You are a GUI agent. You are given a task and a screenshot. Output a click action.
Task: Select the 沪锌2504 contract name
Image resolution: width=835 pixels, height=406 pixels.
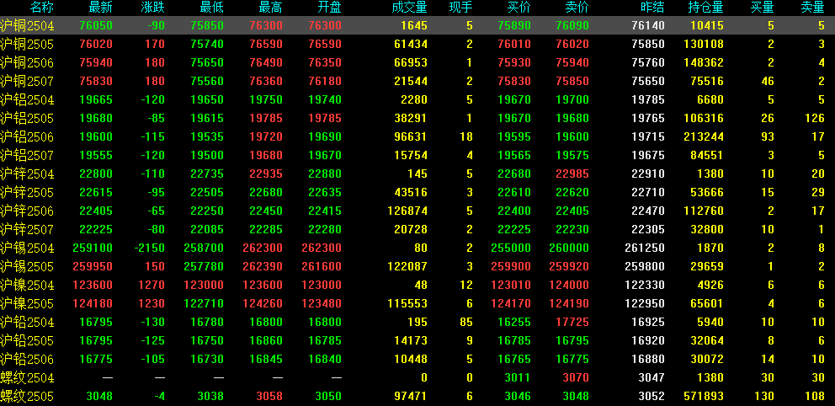coord(27,174)
